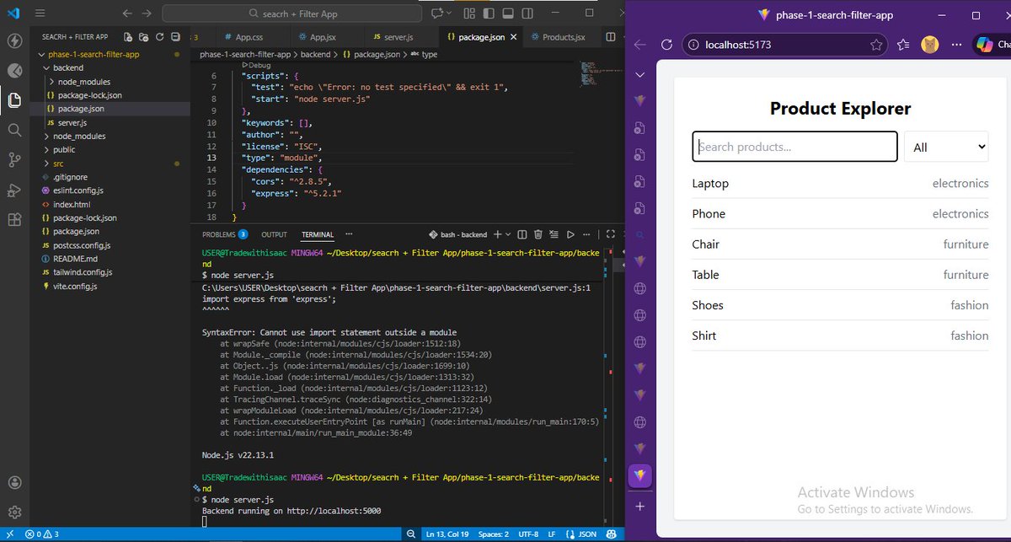Create a new folder in the Explorer header

143,37
